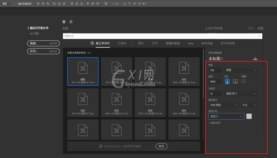Expand 高级选项 section

coord(215,123)
